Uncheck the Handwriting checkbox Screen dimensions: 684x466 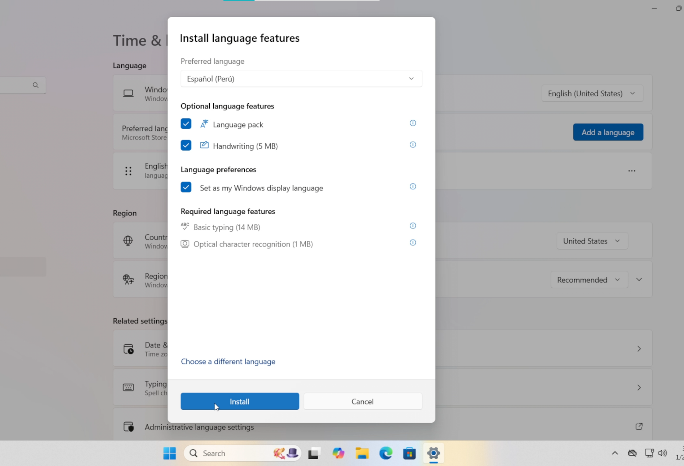pos(186,145)
